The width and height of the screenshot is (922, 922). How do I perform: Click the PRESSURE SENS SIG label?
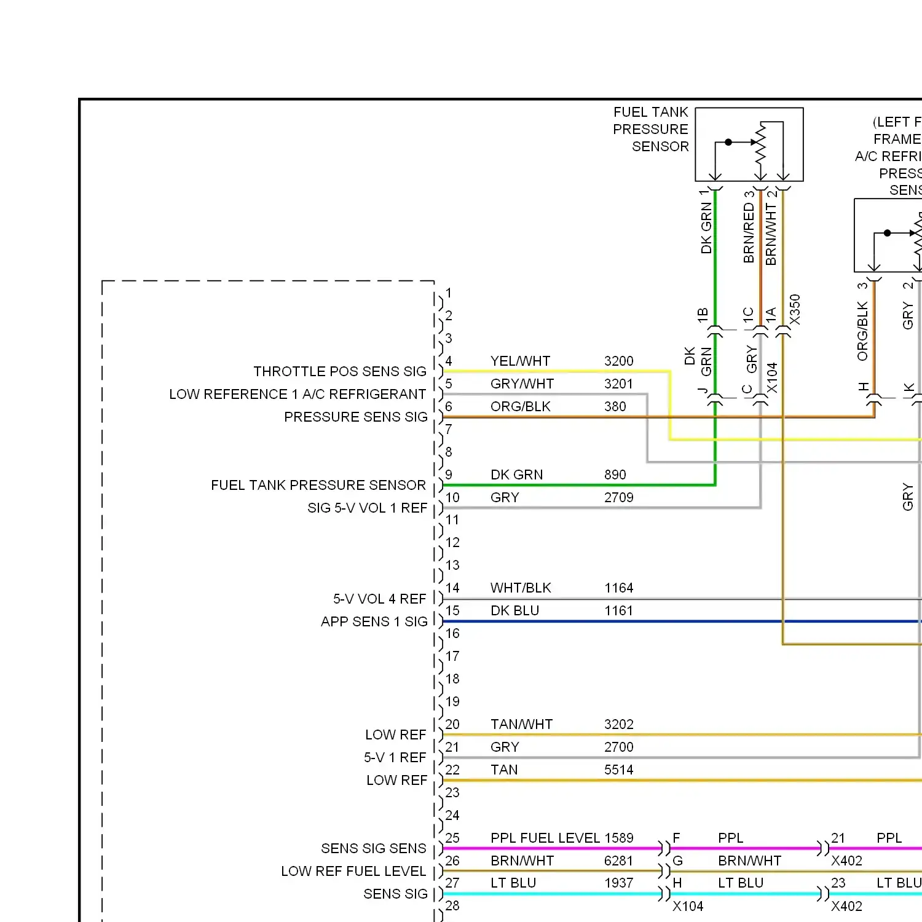(x=356, y=417)
